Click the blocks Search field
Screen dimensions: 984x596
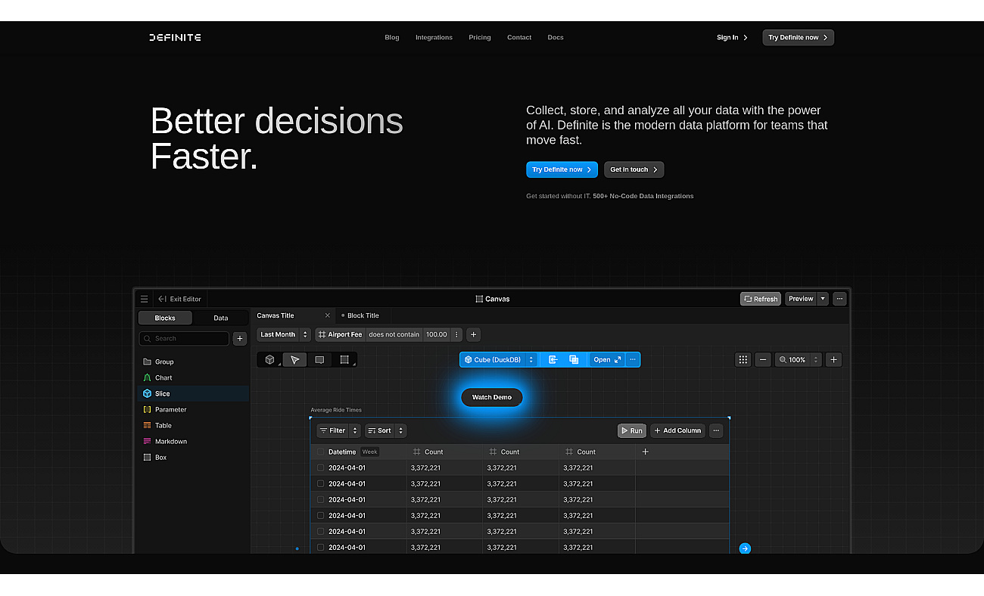point(184,339)
